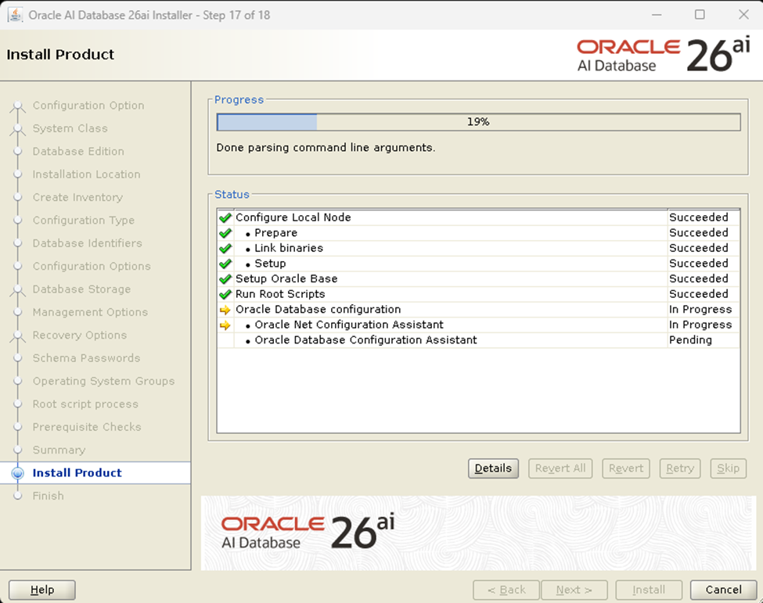Select Oracle Database configuration row text
Viewport: 763px width, 603px height.
pyautogui.click(x=318, y=309)
